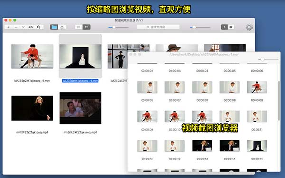
Task: Open settings with the gear icon
Action: click(249, 27)
